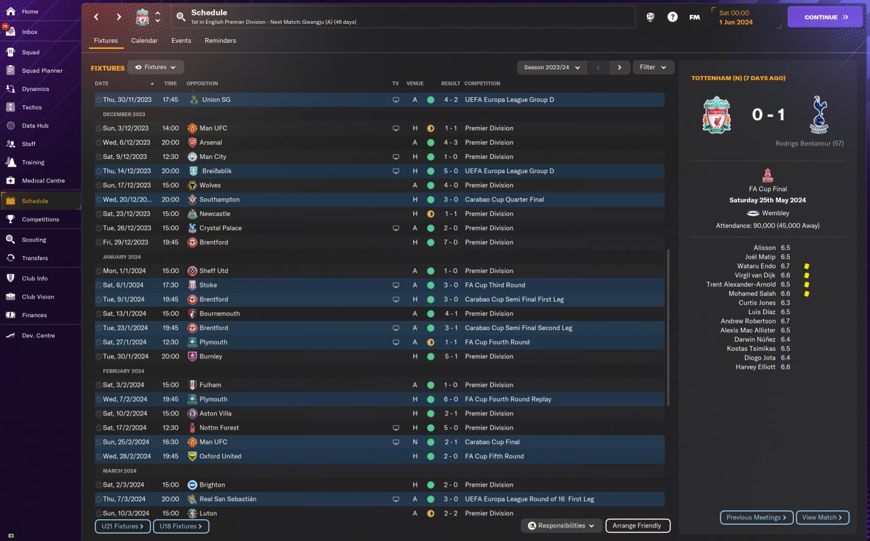Select the reminder circle beside Sun 25/2/2024 Man UFC
Viewport: 870px width, 541px height.
point(99,442)
